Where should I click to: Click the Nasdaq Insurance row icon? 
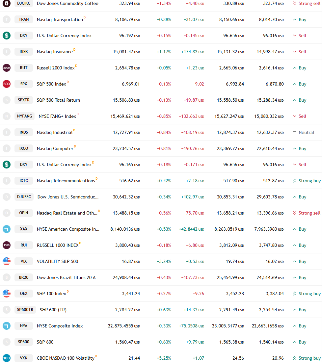7,52
